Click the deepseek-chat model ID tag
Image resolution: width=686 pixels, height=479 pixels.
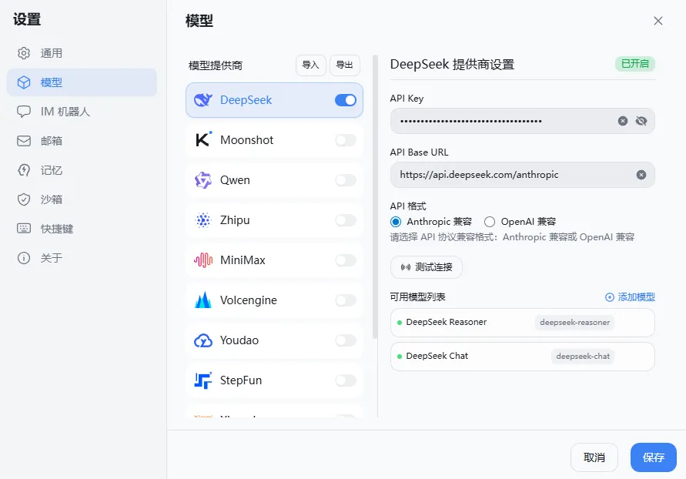(583, 357)
